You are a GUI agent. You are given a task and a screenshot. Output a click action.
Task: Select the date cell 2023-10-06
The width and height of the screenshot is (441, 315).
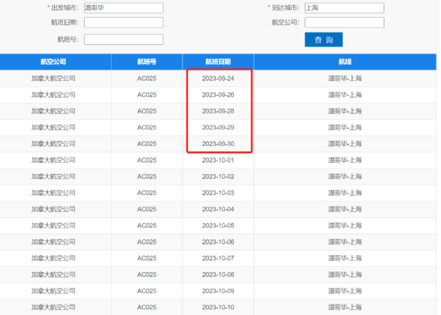pyautogui.click(x=218, y=242)
